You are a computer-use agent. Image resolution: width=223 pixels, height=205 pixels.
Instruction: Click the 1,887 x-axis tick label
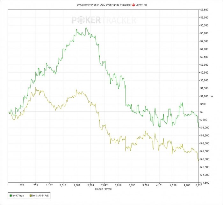[77, 185]
